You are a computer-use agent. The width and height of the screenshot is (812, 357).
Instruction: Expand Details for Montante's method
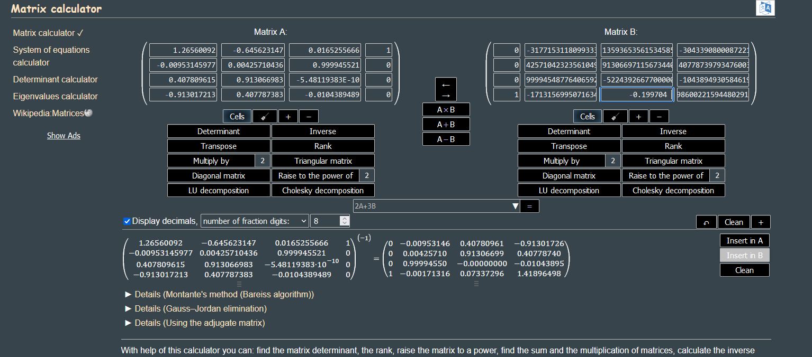pyautogui.click(x=219, y=294)
